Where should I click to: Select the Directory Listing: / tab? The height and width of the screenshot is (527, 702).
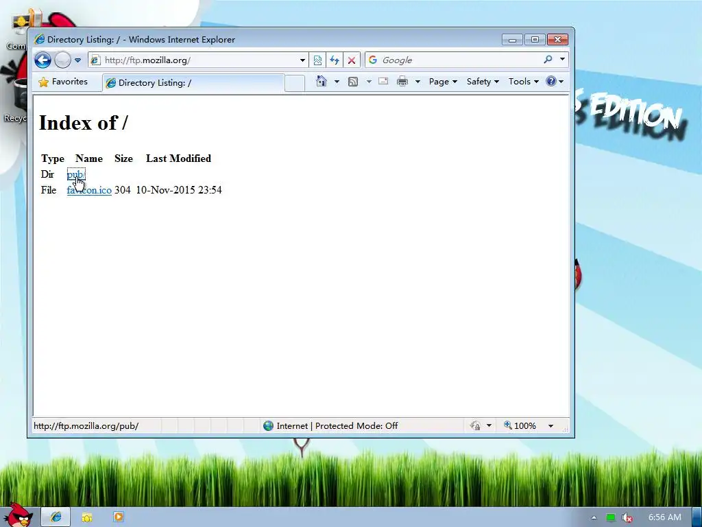[193, 83]
